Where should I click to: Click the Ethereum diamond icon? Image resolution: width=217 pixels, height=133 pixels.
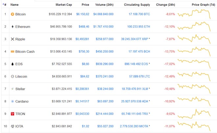12,27
